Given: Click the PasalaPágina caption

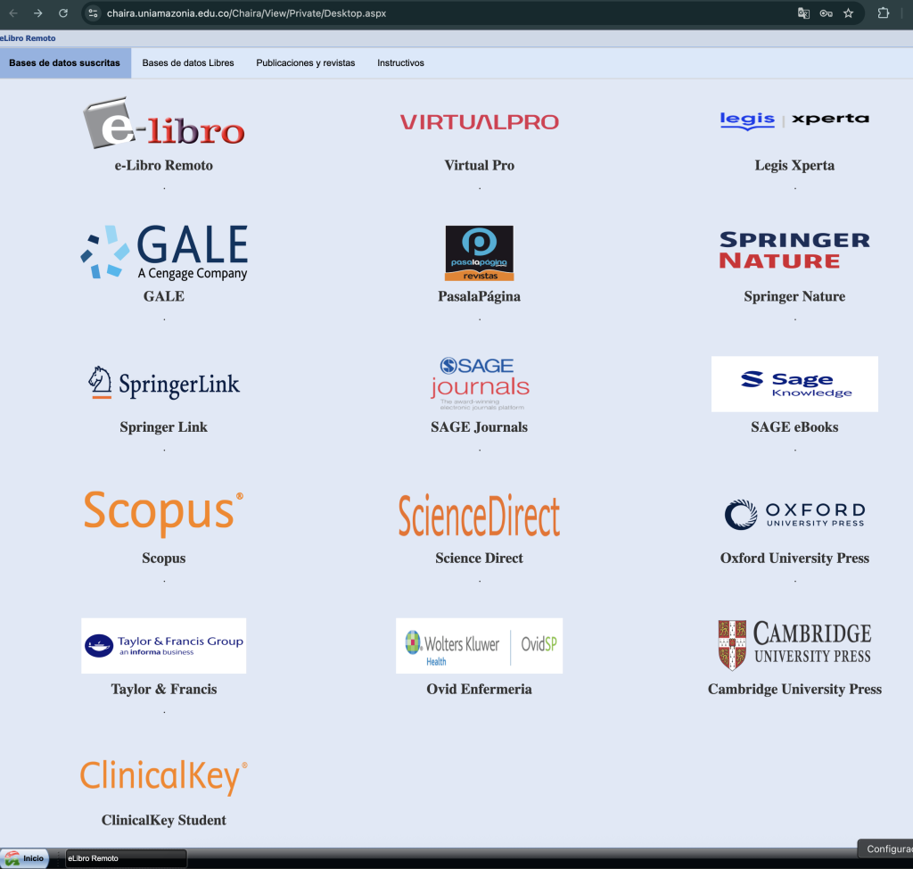Looking at the screenshot, I should [479, 297].
